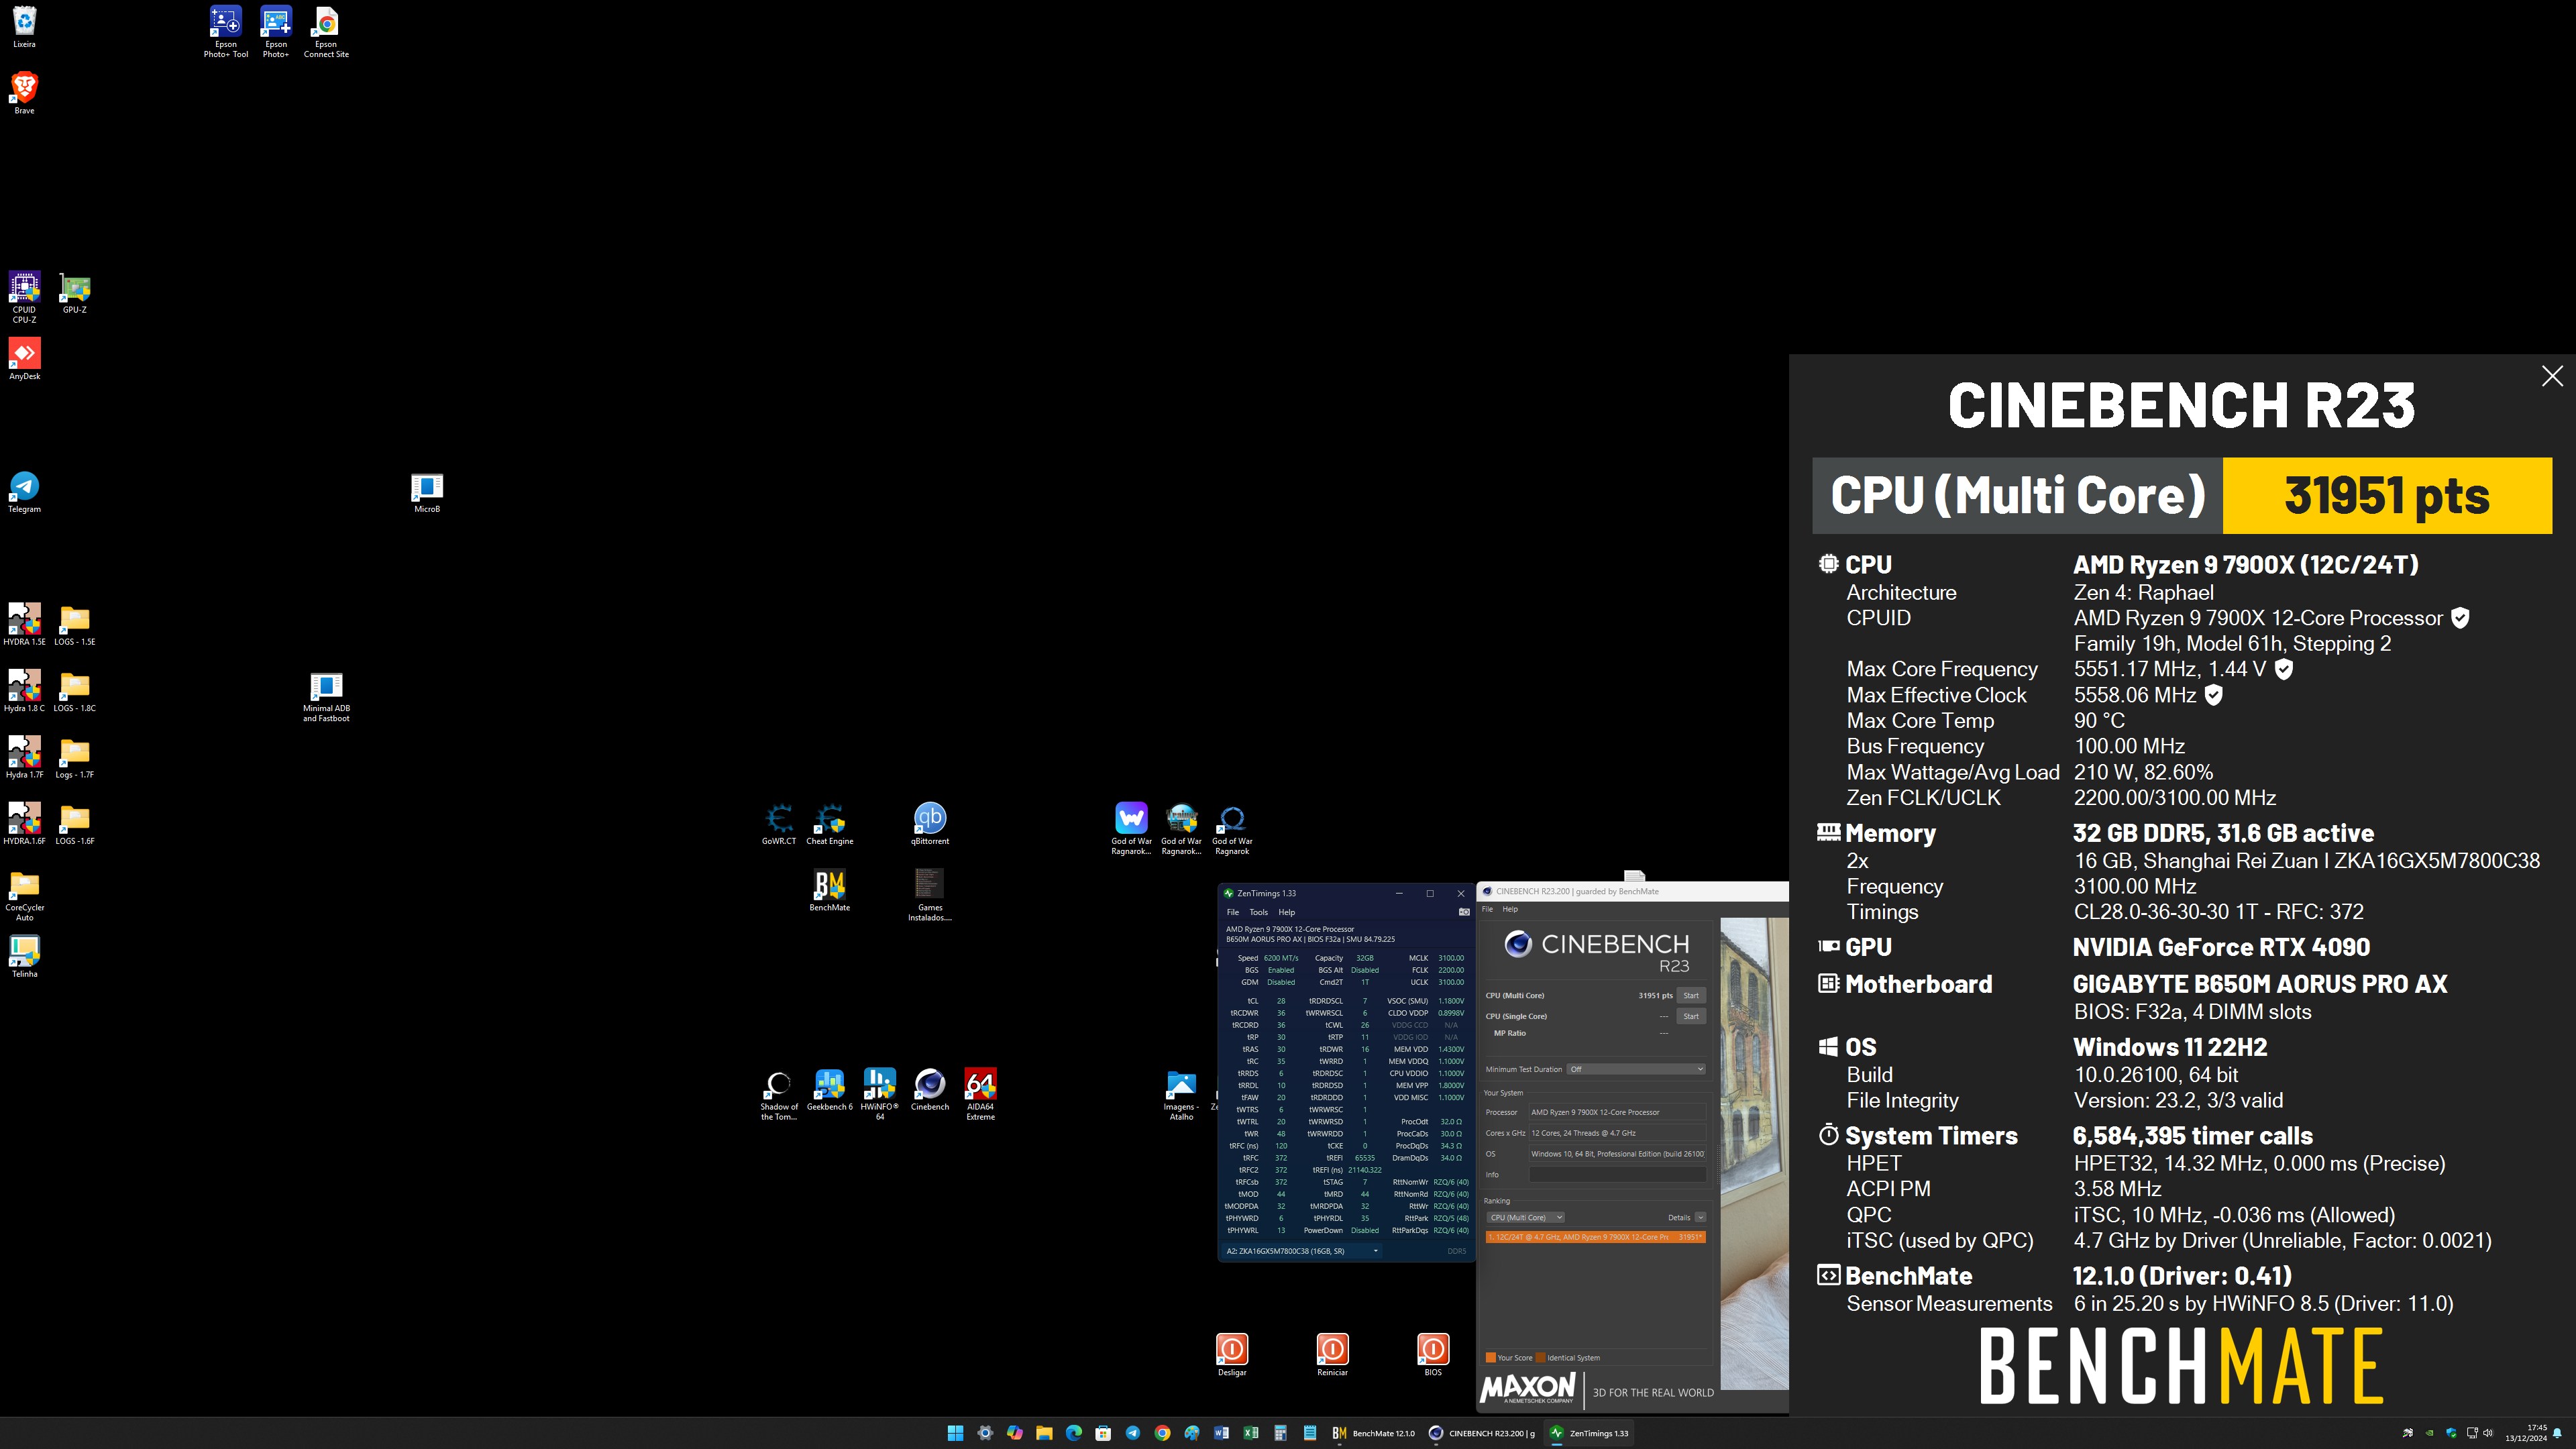Open the Lixeira recycle bin icon
The image size is (2576, 1449).
click(x=24, y=28)
